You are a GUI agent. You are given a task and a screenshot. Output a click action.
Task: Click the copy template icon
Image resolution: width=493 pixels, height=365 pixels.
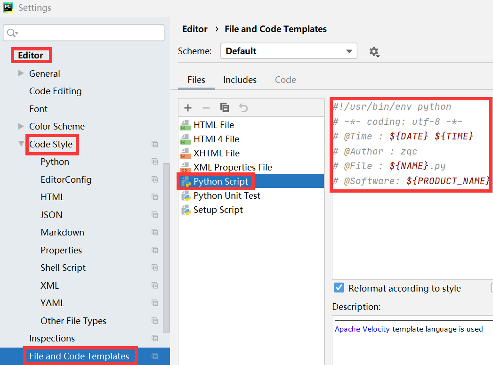[225, 108]
